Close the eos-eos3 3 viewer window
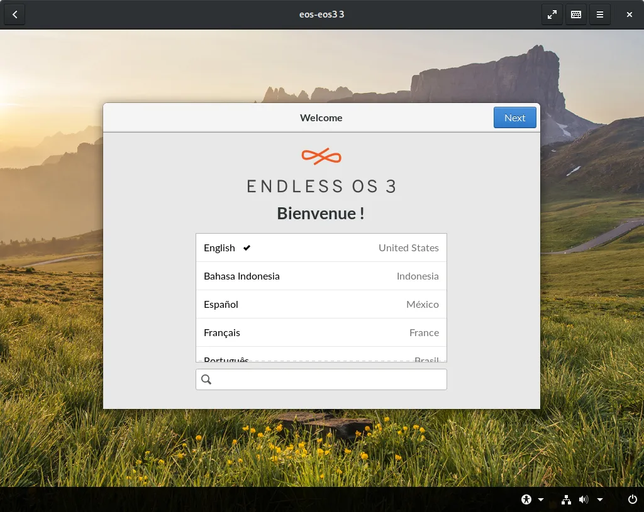The image size is (644, 512). pyautogui.click(x=630, y=14)
